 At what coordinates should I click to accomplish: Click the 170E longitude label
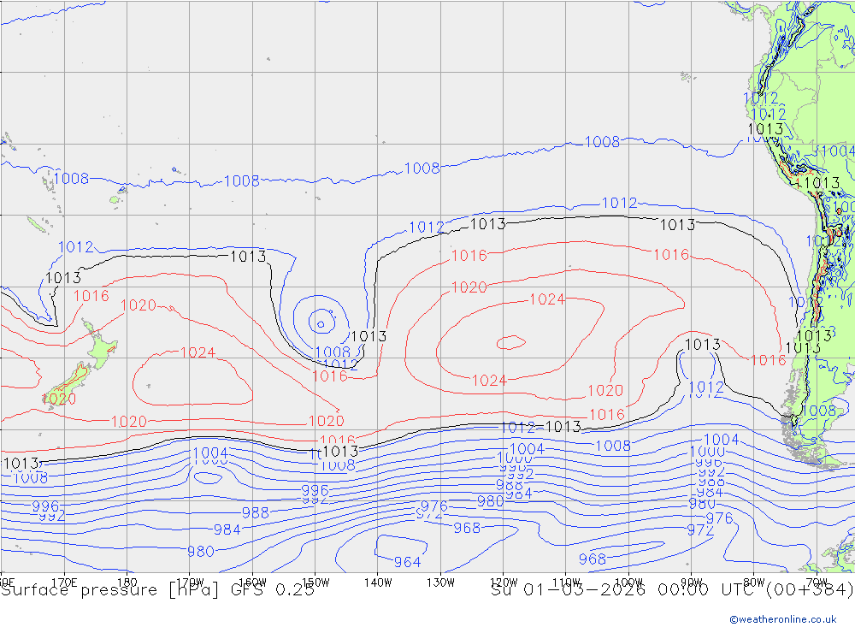coord(64,583)
